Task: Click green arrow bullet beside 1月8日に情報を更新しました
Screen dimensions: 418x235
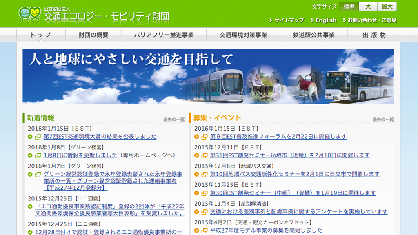Action: [x=30, y=155]
